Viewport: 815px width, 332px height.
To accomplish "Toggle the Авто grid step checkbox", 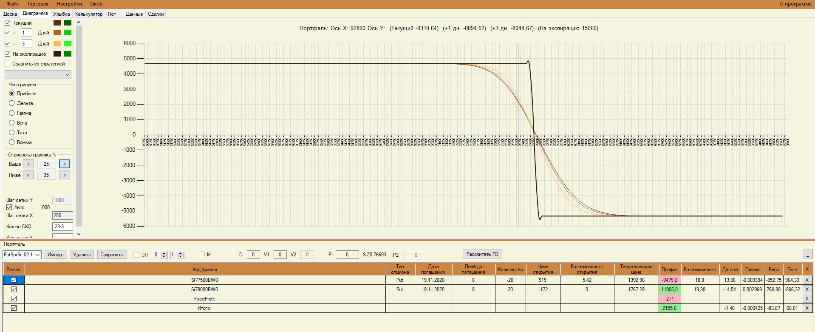I will (x=9, y=207).
